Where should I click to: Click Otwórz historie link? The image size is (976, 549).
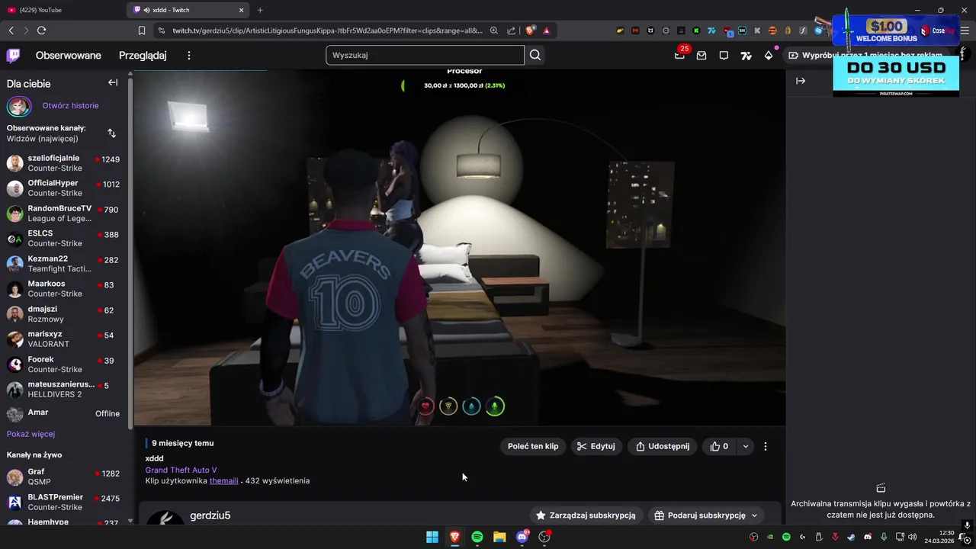[x=70, y=105]
